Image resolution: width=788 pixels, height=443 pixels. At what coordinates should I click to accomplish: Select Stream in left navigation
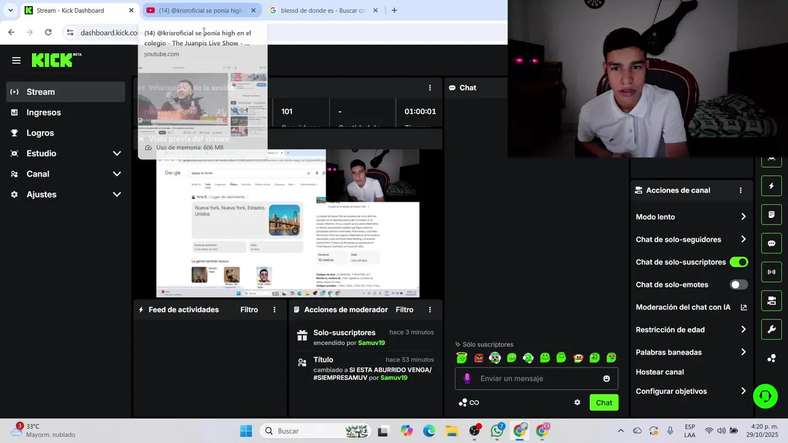66,92
